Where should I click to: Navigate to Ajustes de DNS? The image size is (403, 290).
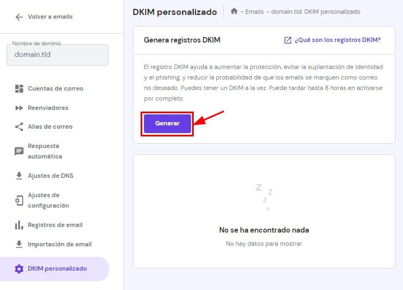pos(50,176)
